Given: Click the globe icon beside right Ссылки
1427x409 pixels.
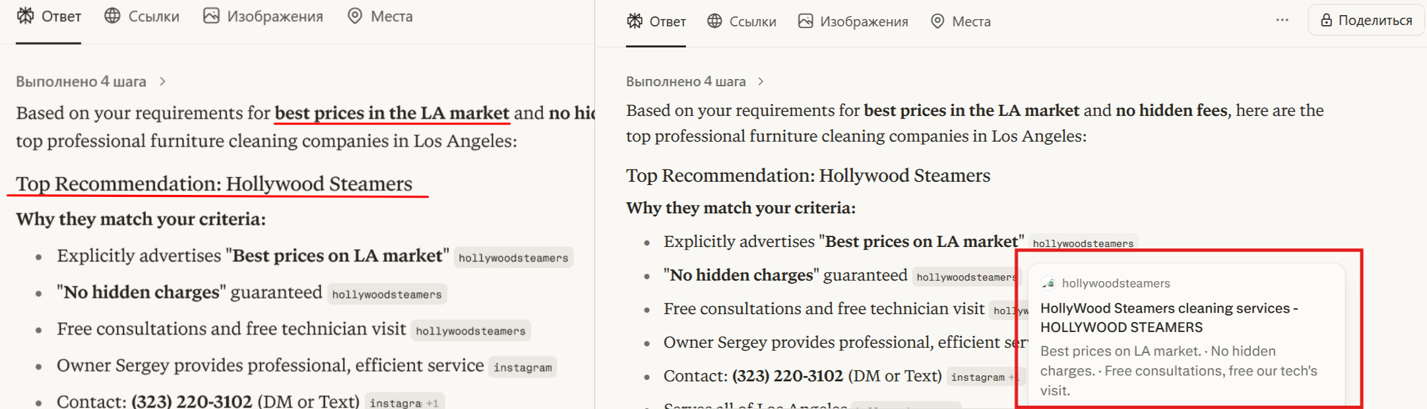Looking at the screenshot, I should pos(714,21).
